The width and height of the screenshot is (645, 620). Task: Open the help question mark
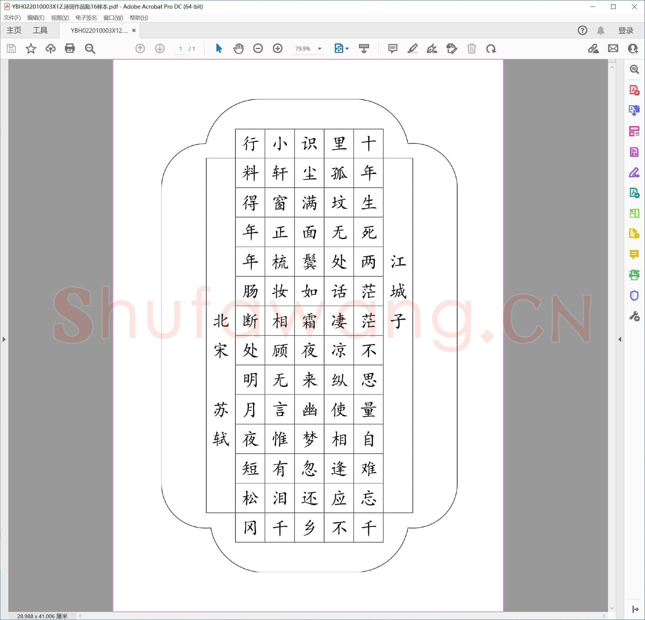(583, 30)
